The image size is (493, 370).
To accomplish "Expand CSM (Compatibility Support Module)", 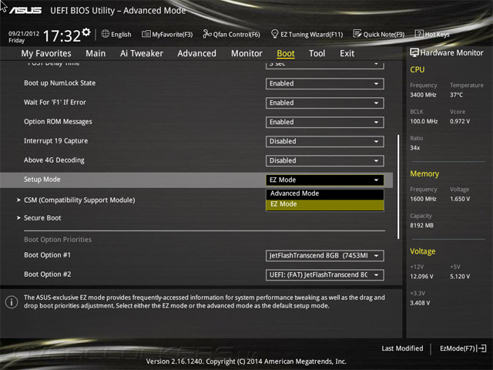I will coord(76,200).
